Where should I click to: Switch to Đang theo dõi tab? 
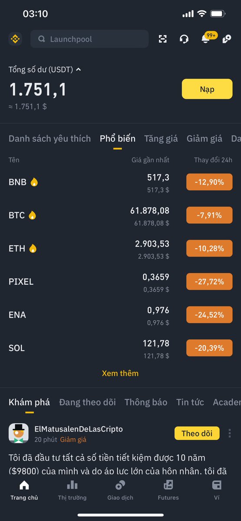pyautogui.click(x=87, y=402)
